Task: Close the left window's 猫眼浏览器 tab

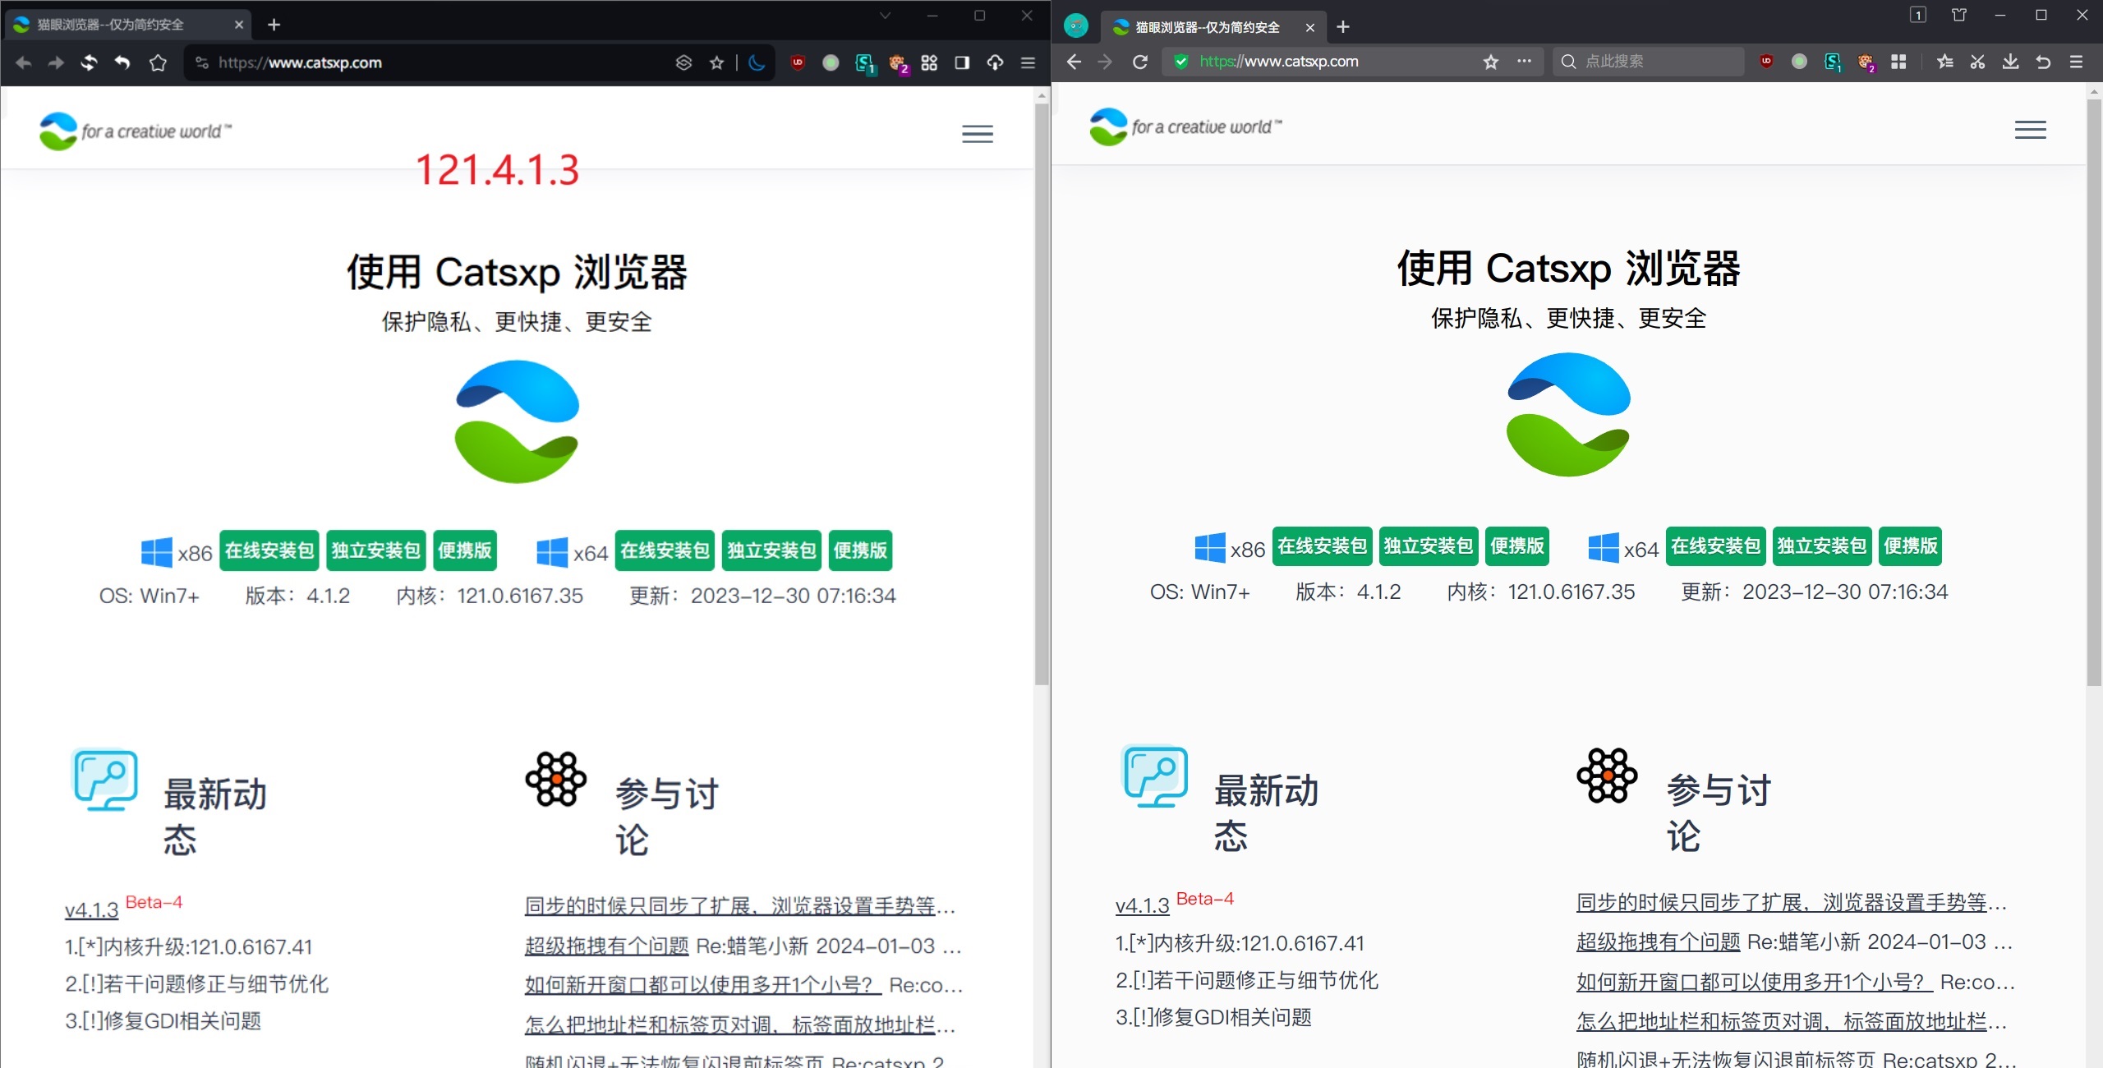Action: tap(239, 25)
